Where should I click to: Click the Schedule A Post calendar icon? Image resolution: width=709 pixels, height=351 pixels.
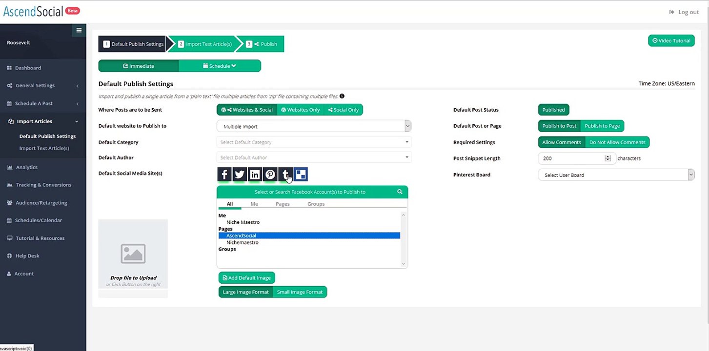click(9, 103)
